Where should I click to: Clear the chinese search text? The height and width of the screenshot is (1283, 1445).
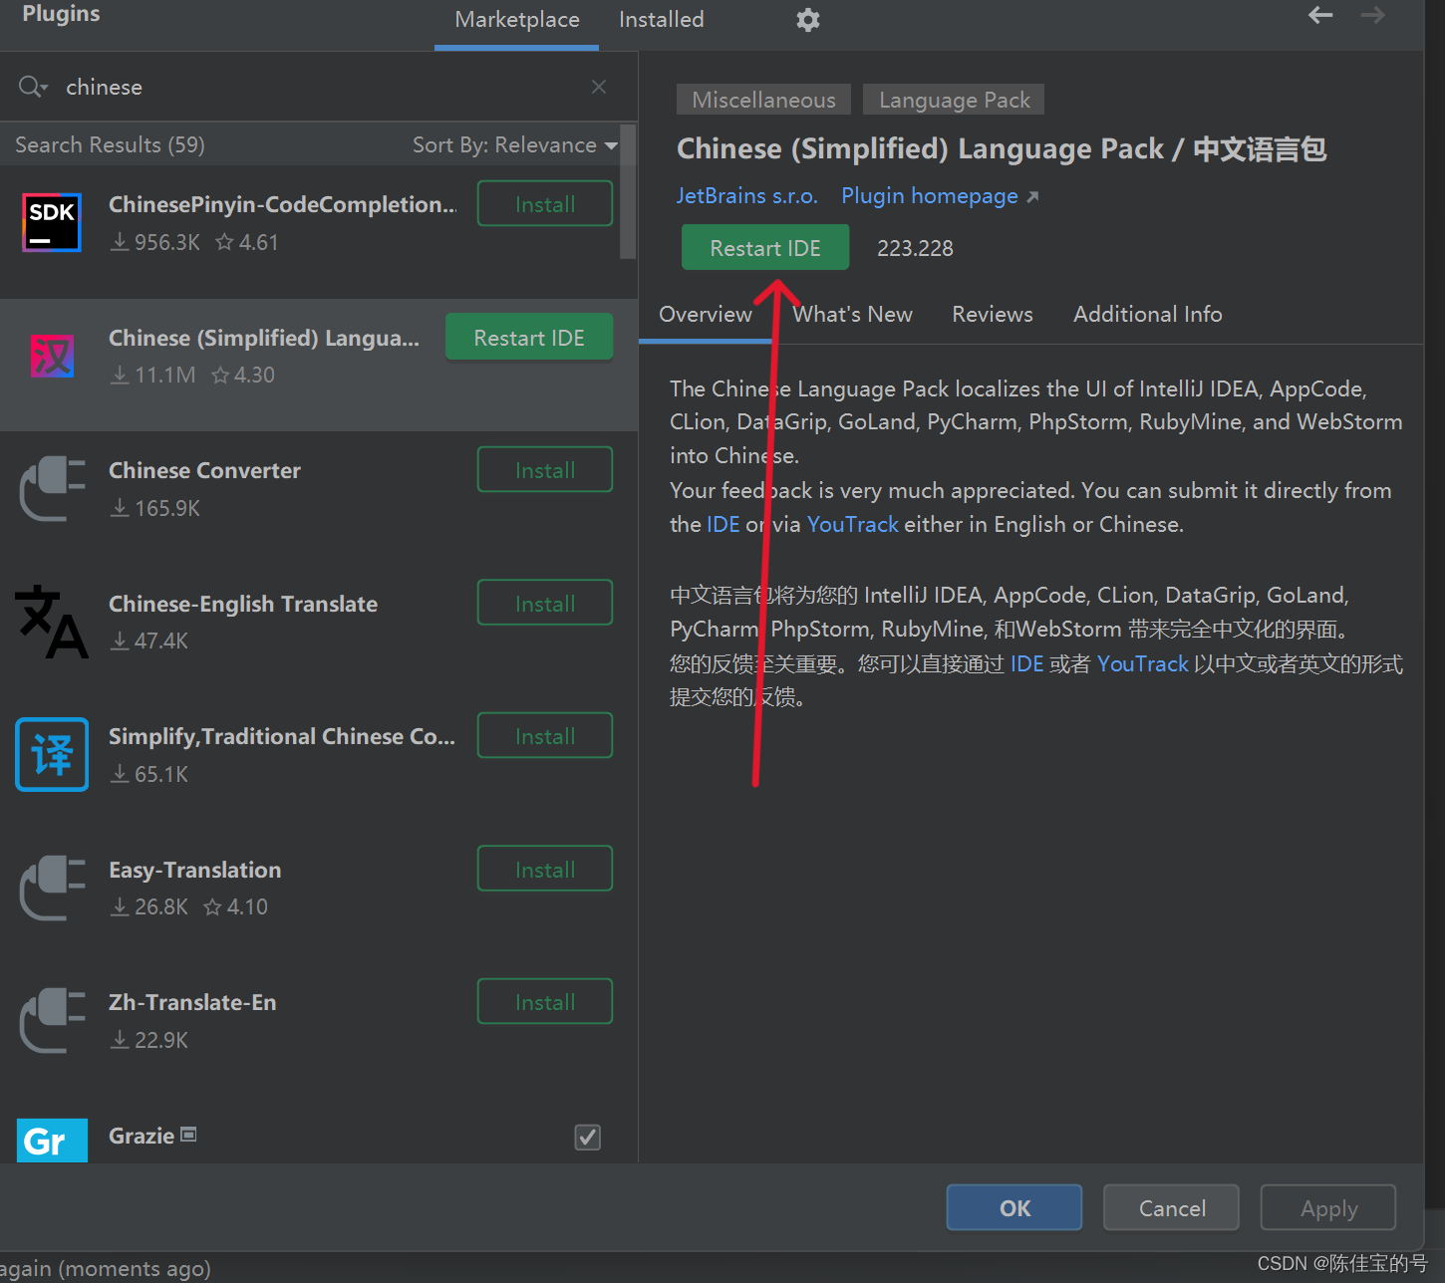pyautogui.click(x=599, y=87)
